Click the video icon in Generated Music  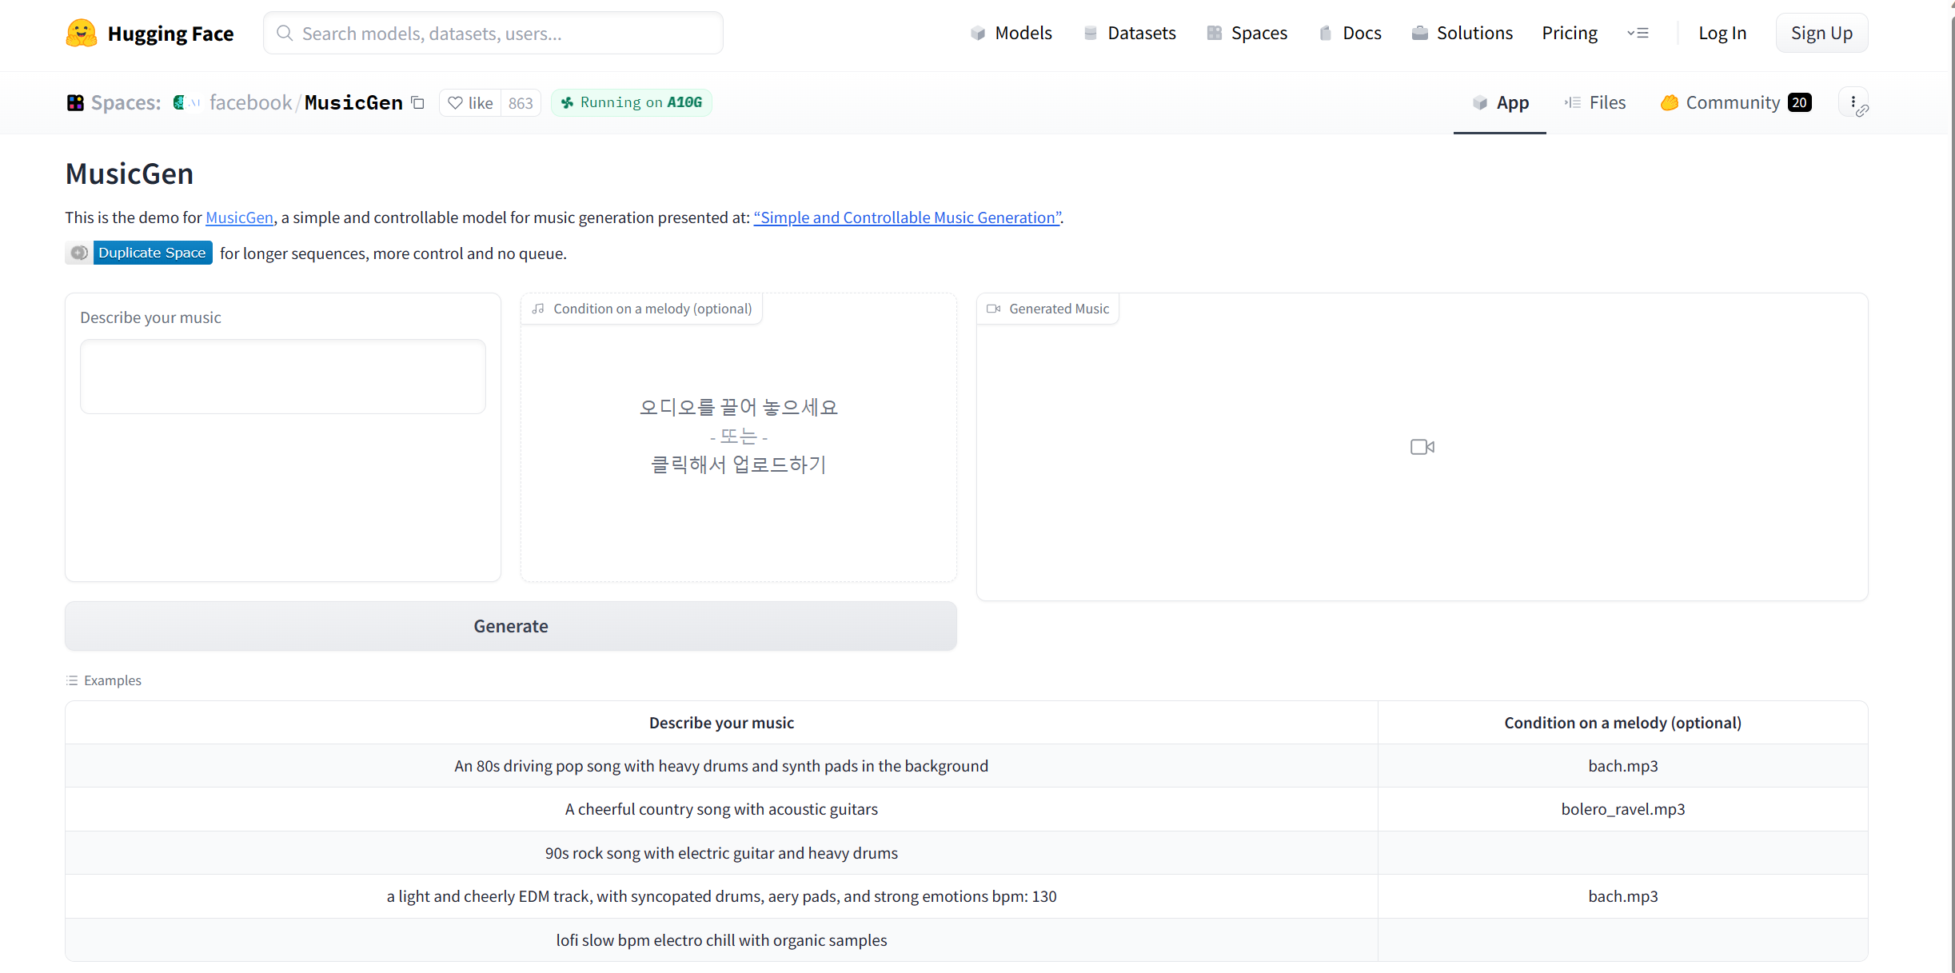[1422, 447]
